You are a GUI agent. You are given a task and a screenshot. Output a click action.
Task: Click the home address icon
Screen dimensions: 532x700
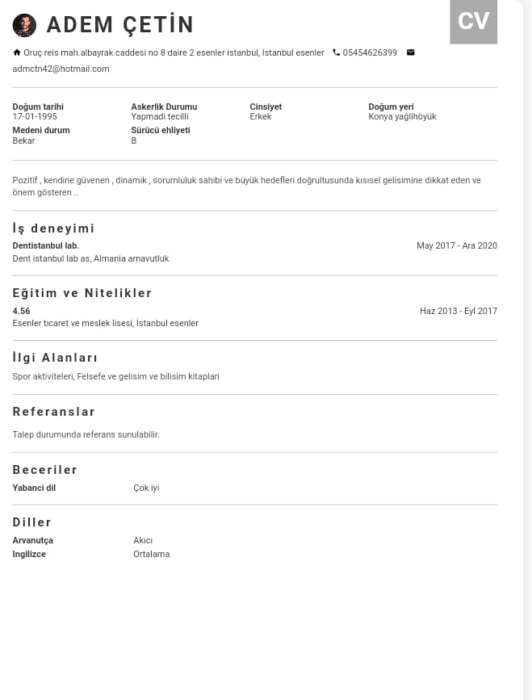click(17, 52)
